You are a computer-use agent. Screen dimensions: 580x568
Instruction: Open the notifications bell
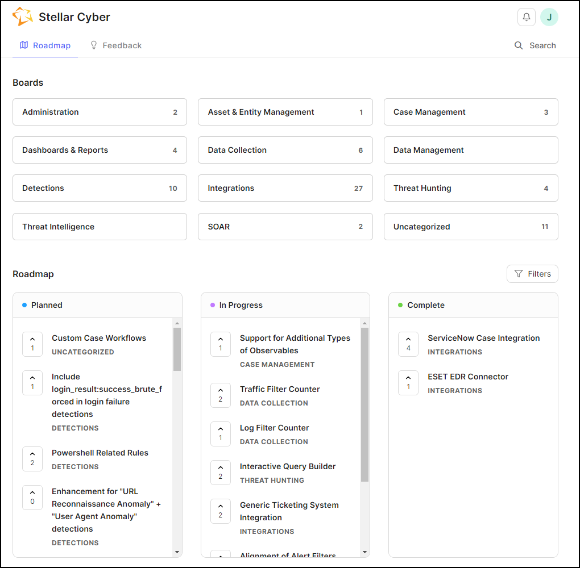click(527, 17)
